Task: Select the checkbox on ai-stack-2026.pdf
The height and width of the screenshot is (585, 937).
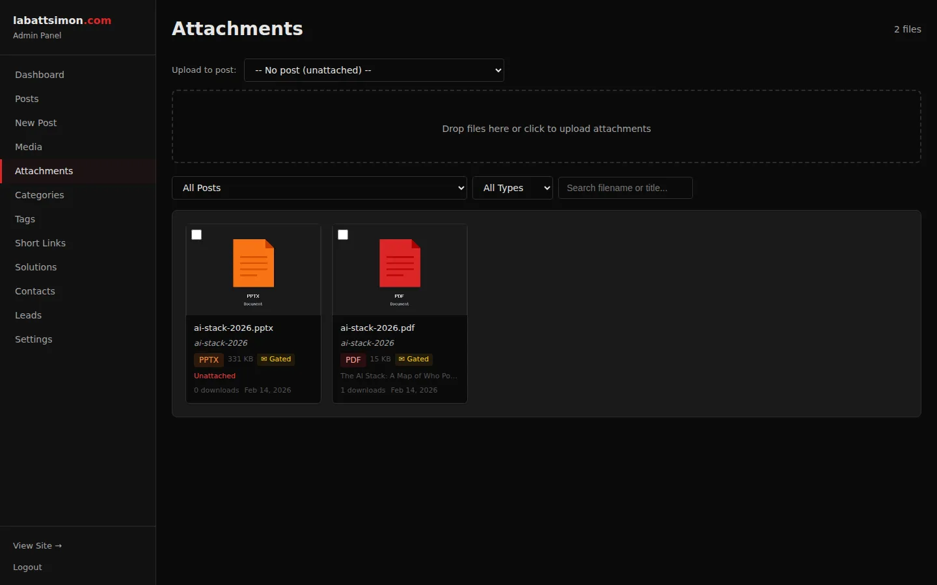Action: click(x=343, y=235)
